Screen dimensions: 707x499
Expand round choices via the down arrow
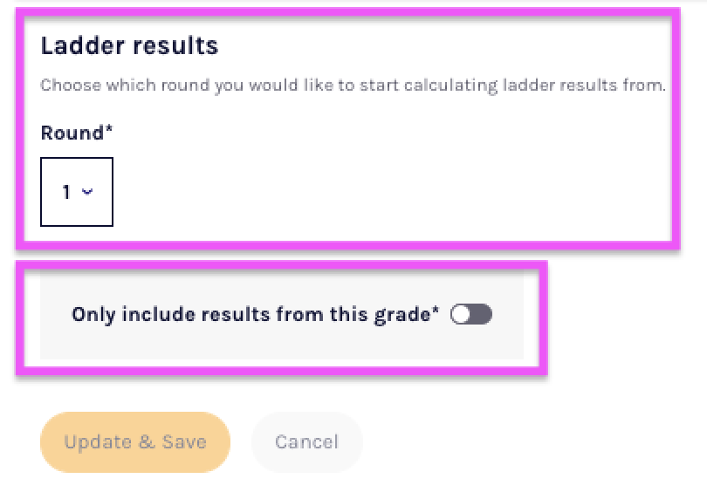87,192
